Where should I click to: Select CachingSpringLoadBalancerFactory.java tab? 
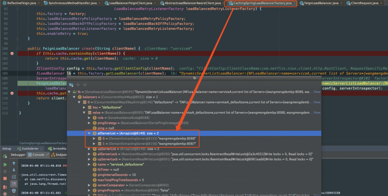pyautogui.click(x=262, y=3)
